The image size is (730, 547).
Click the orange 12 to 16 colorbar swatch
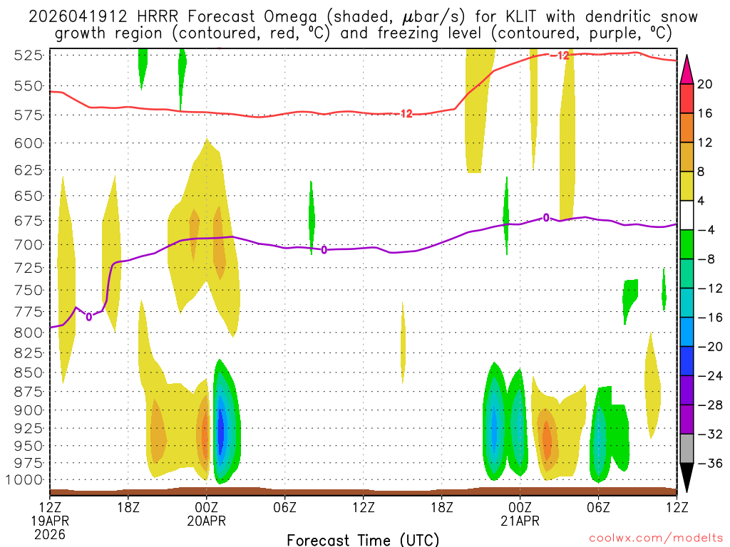point(687,128)
